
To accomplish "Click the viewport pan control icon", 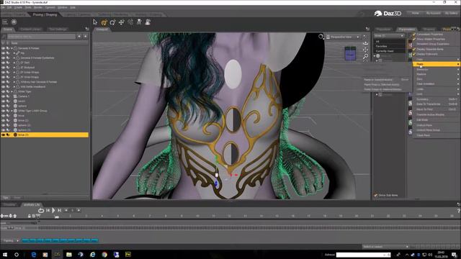I will point(365,50).
